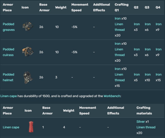
Task: Open Linen cape link in bottom table
Action: click(x=11, y=127)
